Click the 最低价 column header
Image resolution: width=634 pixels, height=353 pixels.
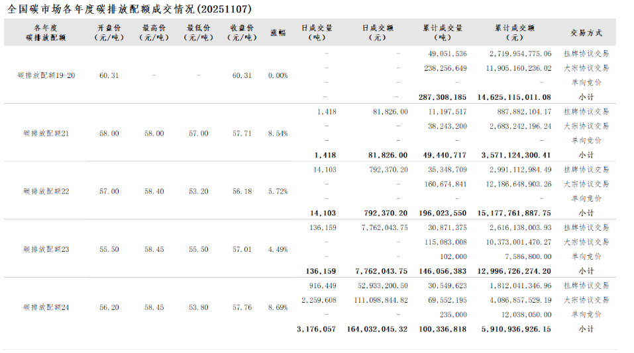point(198,32)
